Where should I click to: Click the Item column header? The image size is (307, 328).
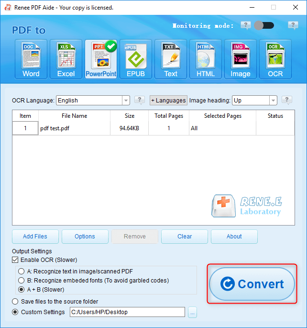click(25, 116)
